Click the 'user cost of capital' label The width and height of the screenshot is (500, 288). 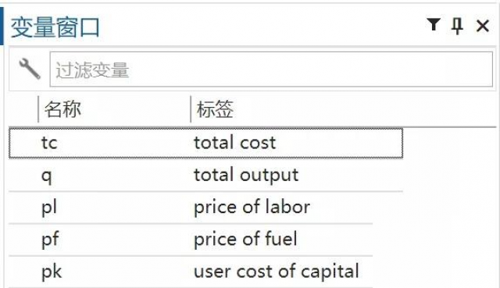[277, 272]
